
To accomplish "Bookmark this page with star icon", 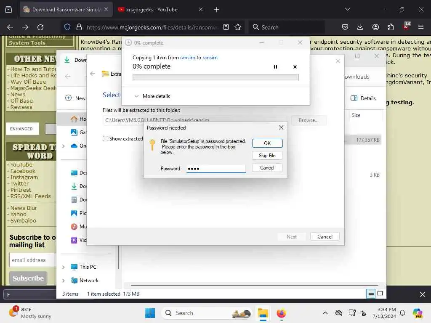I will click(x=238, y=27).
